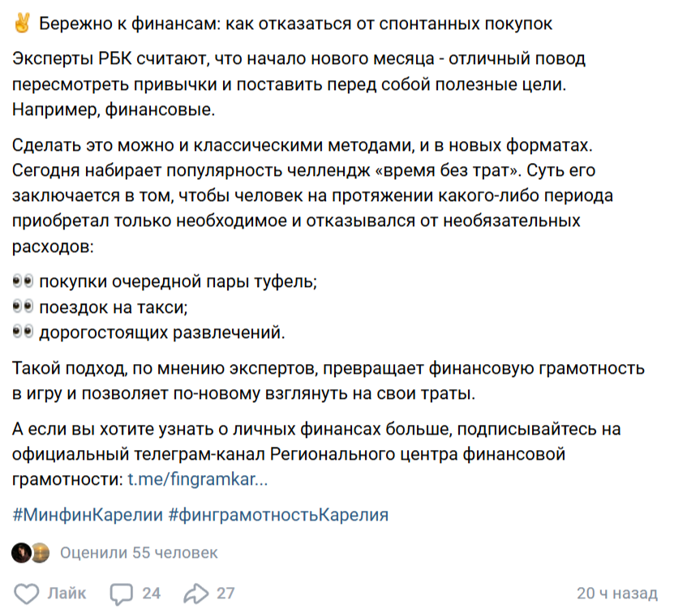
Task: Open the #МинфинКарелии hashtag
Action: pos(87,515)
